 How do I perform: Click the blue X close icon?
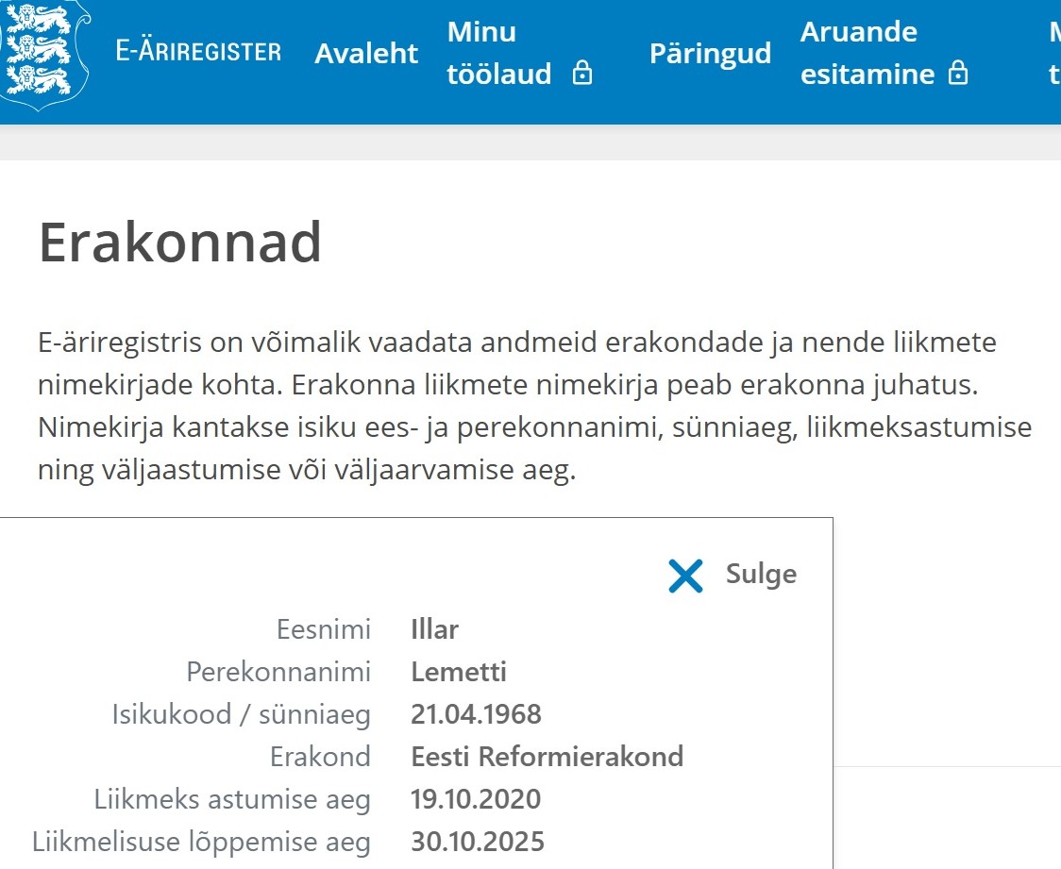tap(685, 575)
